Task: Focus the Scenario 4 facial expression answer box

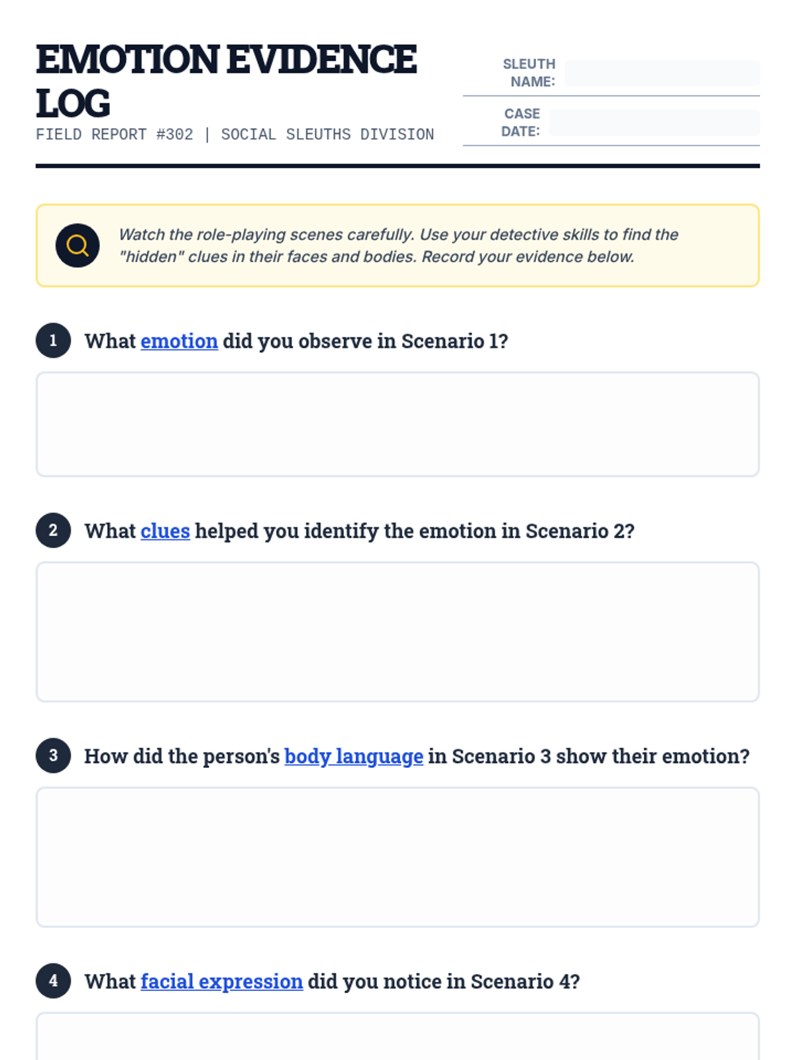Action: pyautogui.click(x=397, y=1037)
